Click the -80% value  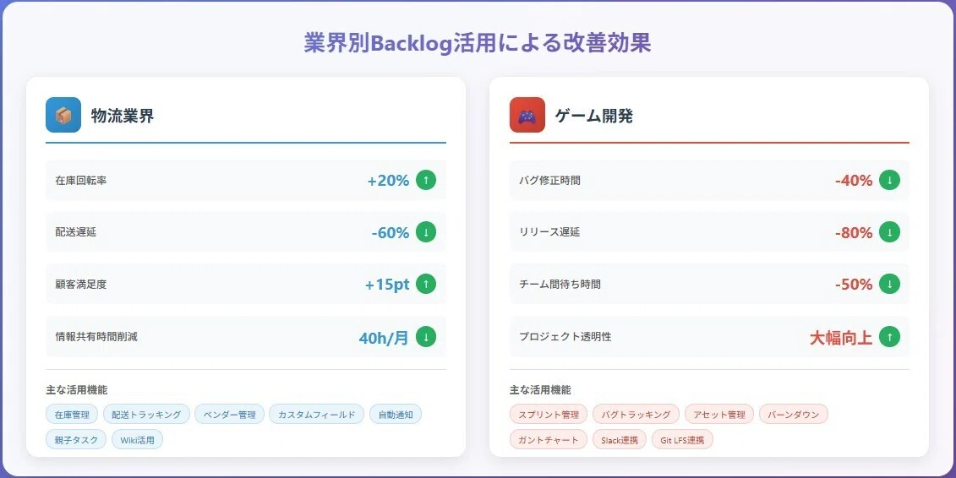(854, 232)
